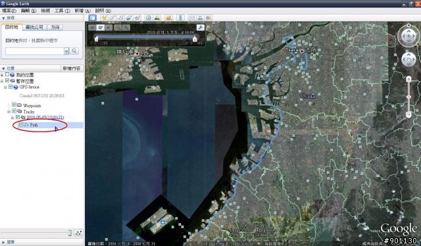Open the 工具 menu
Screen dimensions: 421x246
click(x=62, y=11)
